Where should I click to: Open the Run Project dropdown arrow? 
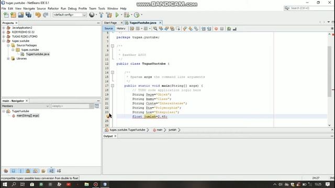pyautogui.click(x=121, y=15)
